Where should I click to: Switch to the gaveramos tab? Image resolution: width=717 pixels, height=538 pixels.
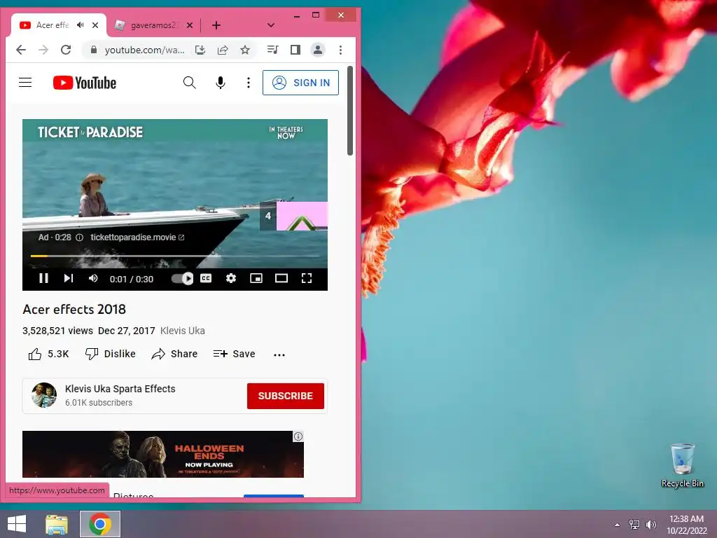(x=154, y=25)
